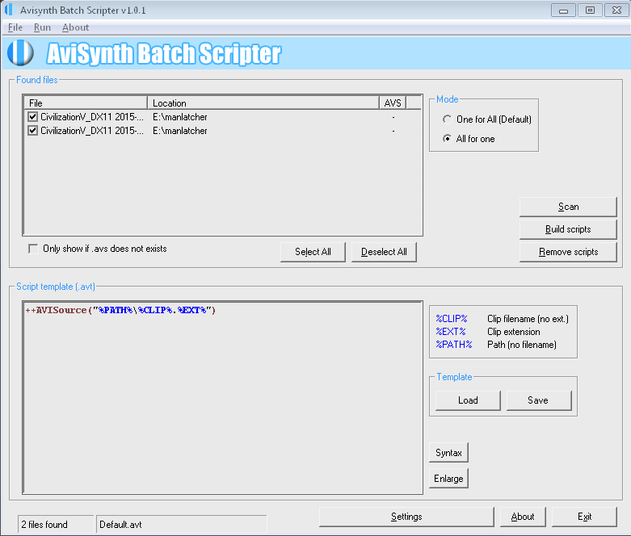Click the Select All button

(x=313, y=252)
